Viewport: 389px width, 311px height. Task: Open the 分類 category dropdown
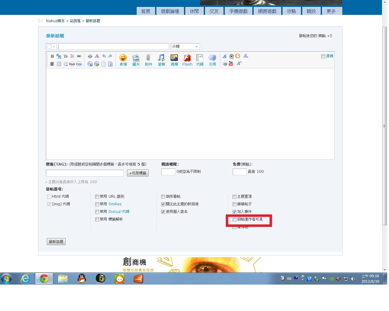(185, 46)
